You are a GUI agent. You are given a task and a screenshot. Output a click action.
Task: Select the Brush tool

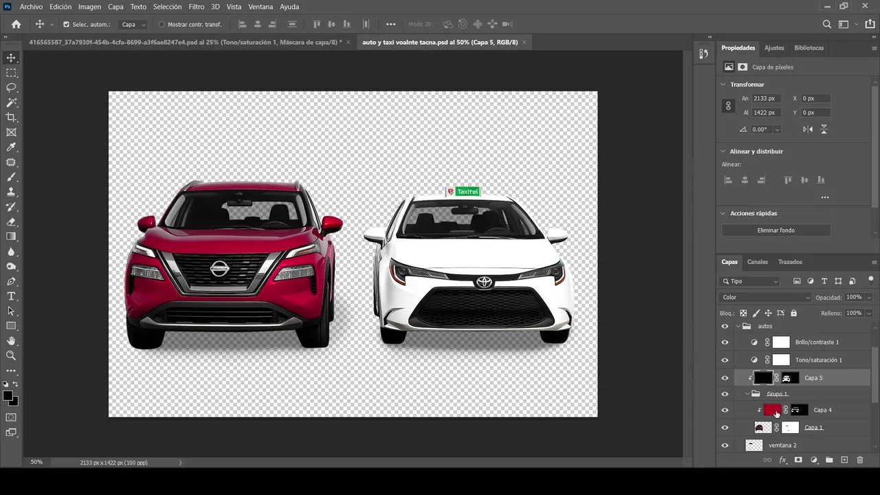coord(11,177)
